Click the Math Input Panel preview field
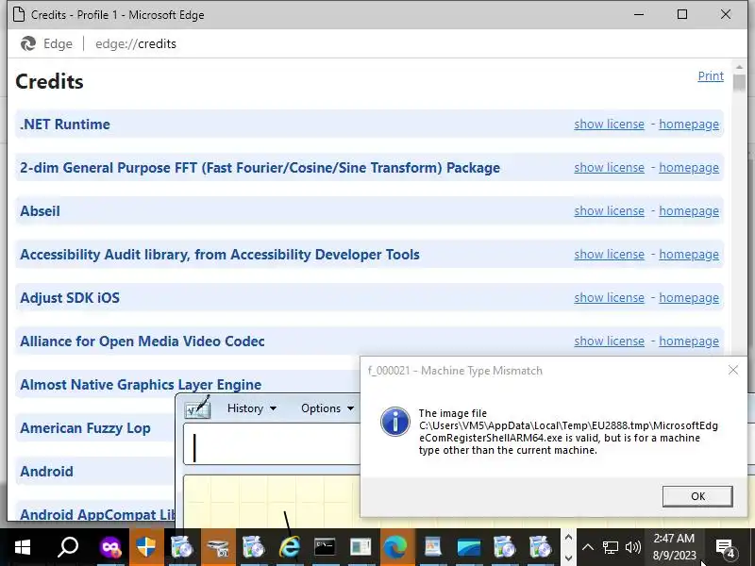 [272, 444]
